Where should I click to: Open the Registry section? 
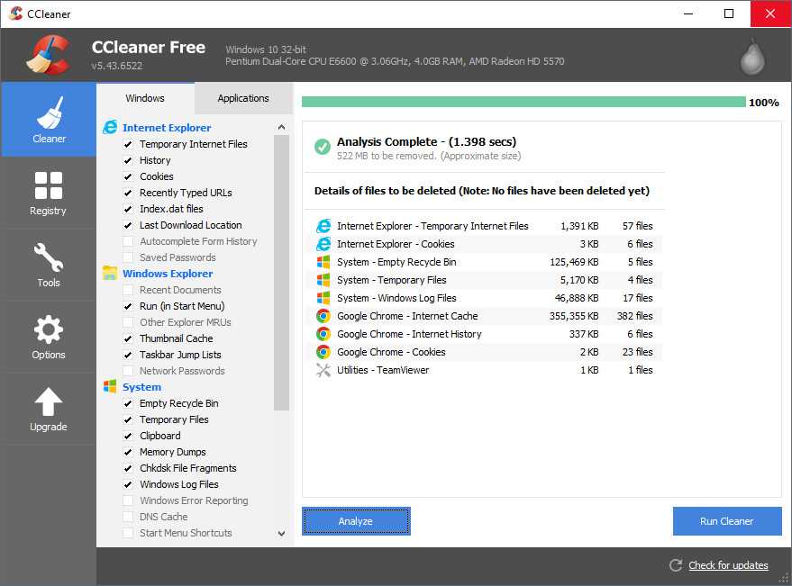coord(49,193)
